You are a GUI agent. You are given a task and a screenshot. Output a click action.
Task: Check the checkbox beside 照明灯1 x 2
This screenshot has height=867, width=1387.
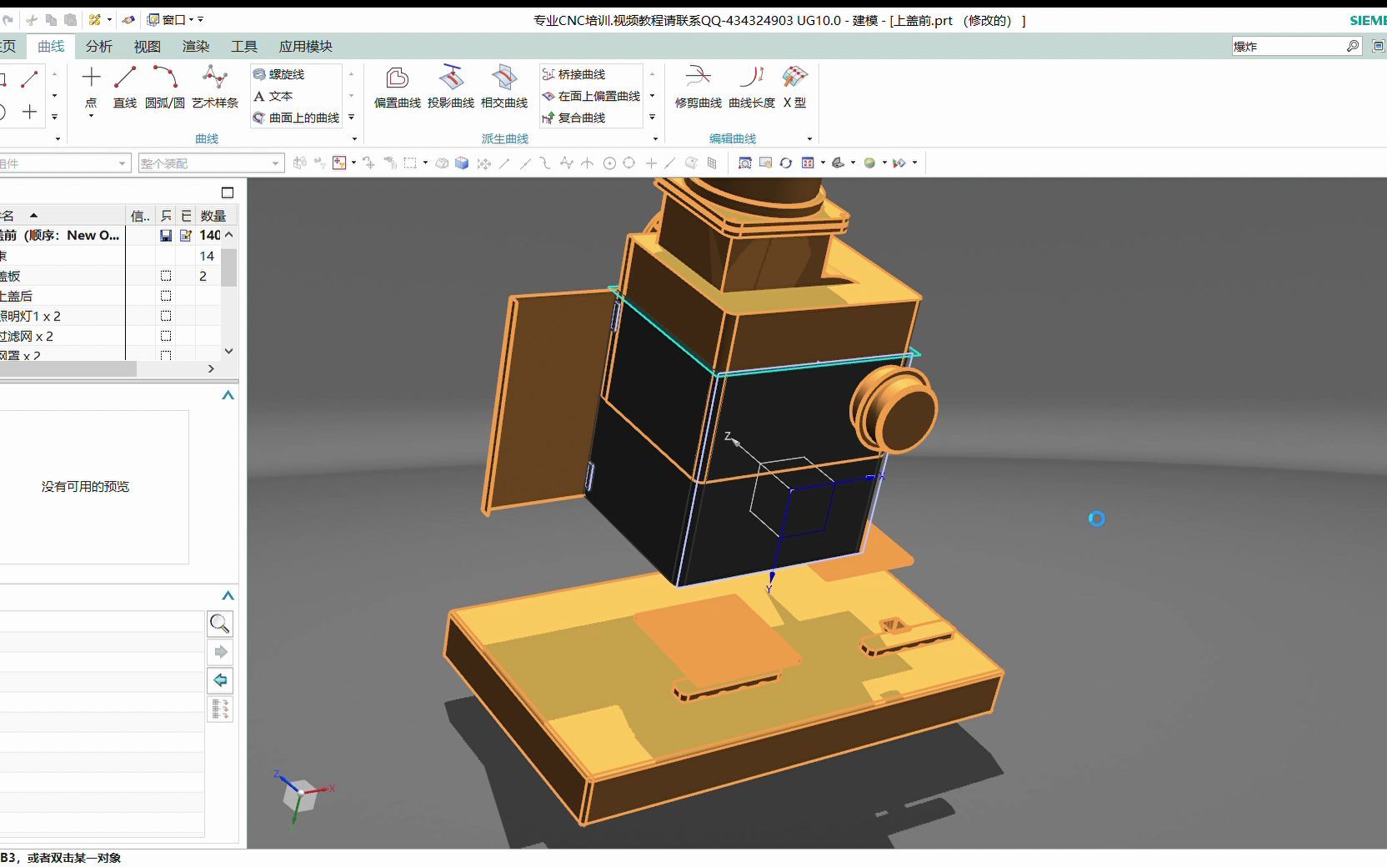click(166, 316)
